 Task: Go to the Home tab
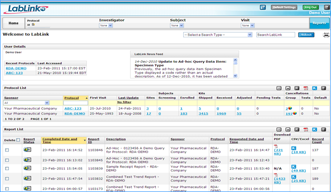coord(13,23)
